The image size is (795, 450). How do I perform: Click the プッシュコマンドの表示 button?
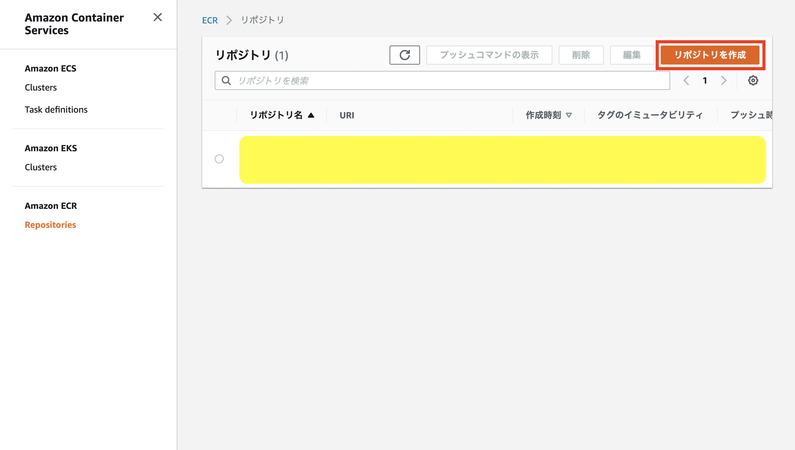[x=489, y=55]
